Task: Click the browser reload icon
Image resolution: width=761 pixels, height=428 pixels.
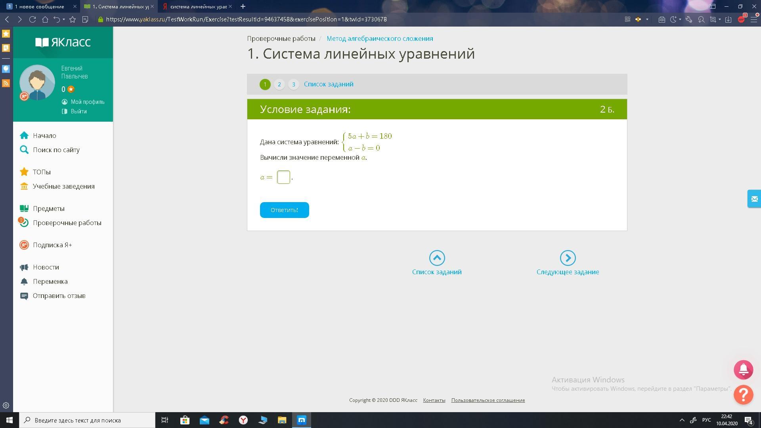Action: [33, 19]
